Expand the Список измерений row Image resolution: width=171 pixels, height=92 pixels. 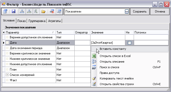[7, 75]
